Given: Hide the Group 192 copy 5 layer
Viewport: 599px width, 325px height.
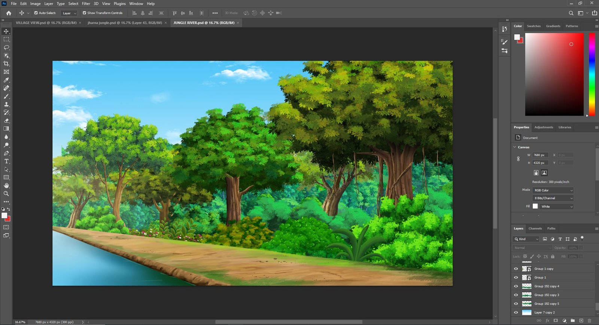Looking at the screenshot, I should click(516, 304).
